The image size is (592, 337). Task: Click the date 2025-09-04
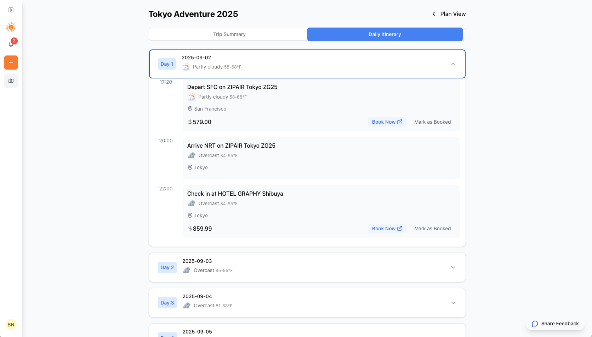197,296
